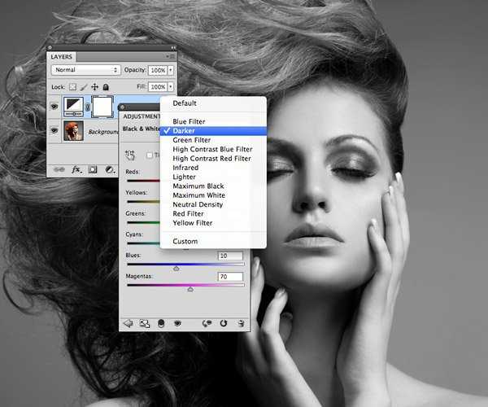Click the reset adjustment defaults icon
Screen dimensions: 488x407
coord(223,323)
